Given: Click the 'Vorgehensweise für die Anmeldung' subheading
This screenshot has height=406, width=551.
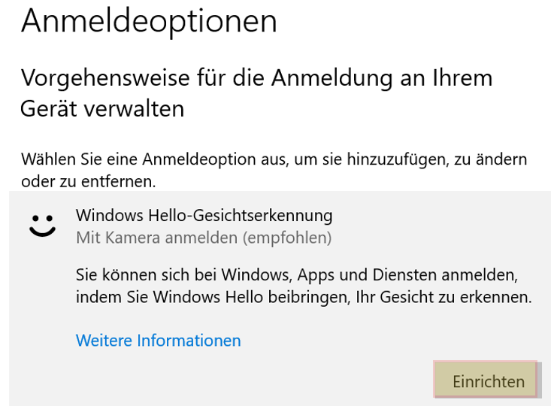Looking at the screenshot, I should point(256,77).
